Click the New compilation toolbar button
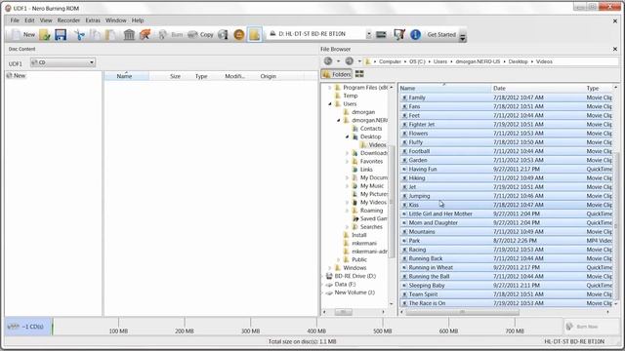 (x=22, y=35)
